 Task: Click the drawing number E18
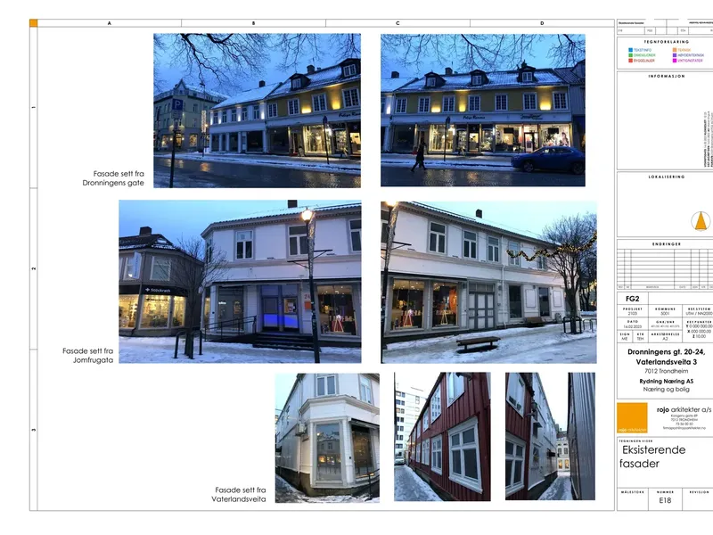point(665,500)
